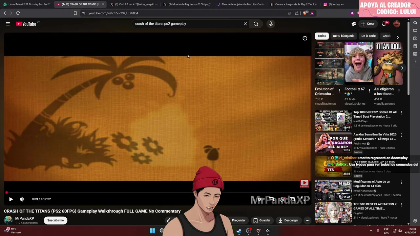Click the Crear button
Screen dimensions: 420x236
[367, 24]
